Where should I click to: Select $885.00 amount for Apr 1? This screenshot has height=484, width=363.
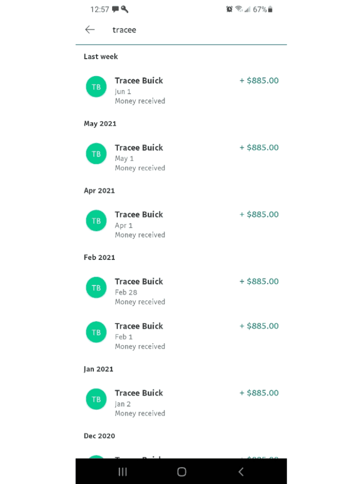click(259, 215)
